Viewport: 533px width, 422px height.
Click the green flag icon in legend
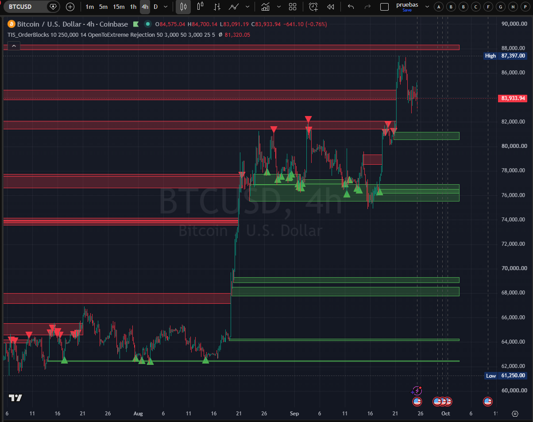tap(136, 24)
